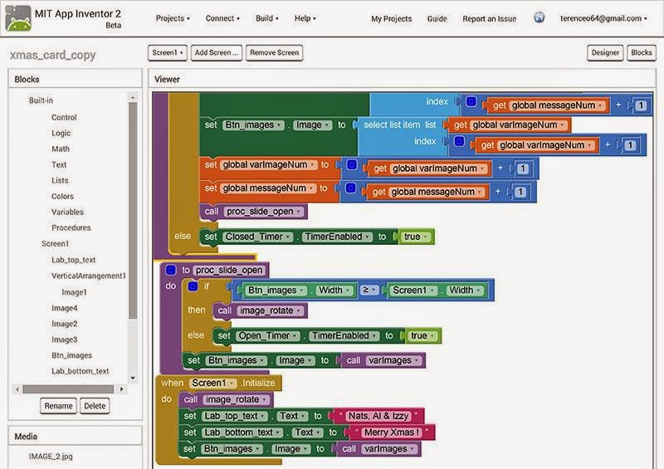This screenshot has width=664, height=469.
Task: Click the MIT App Inventor android logo
Action: click(18, 18)
